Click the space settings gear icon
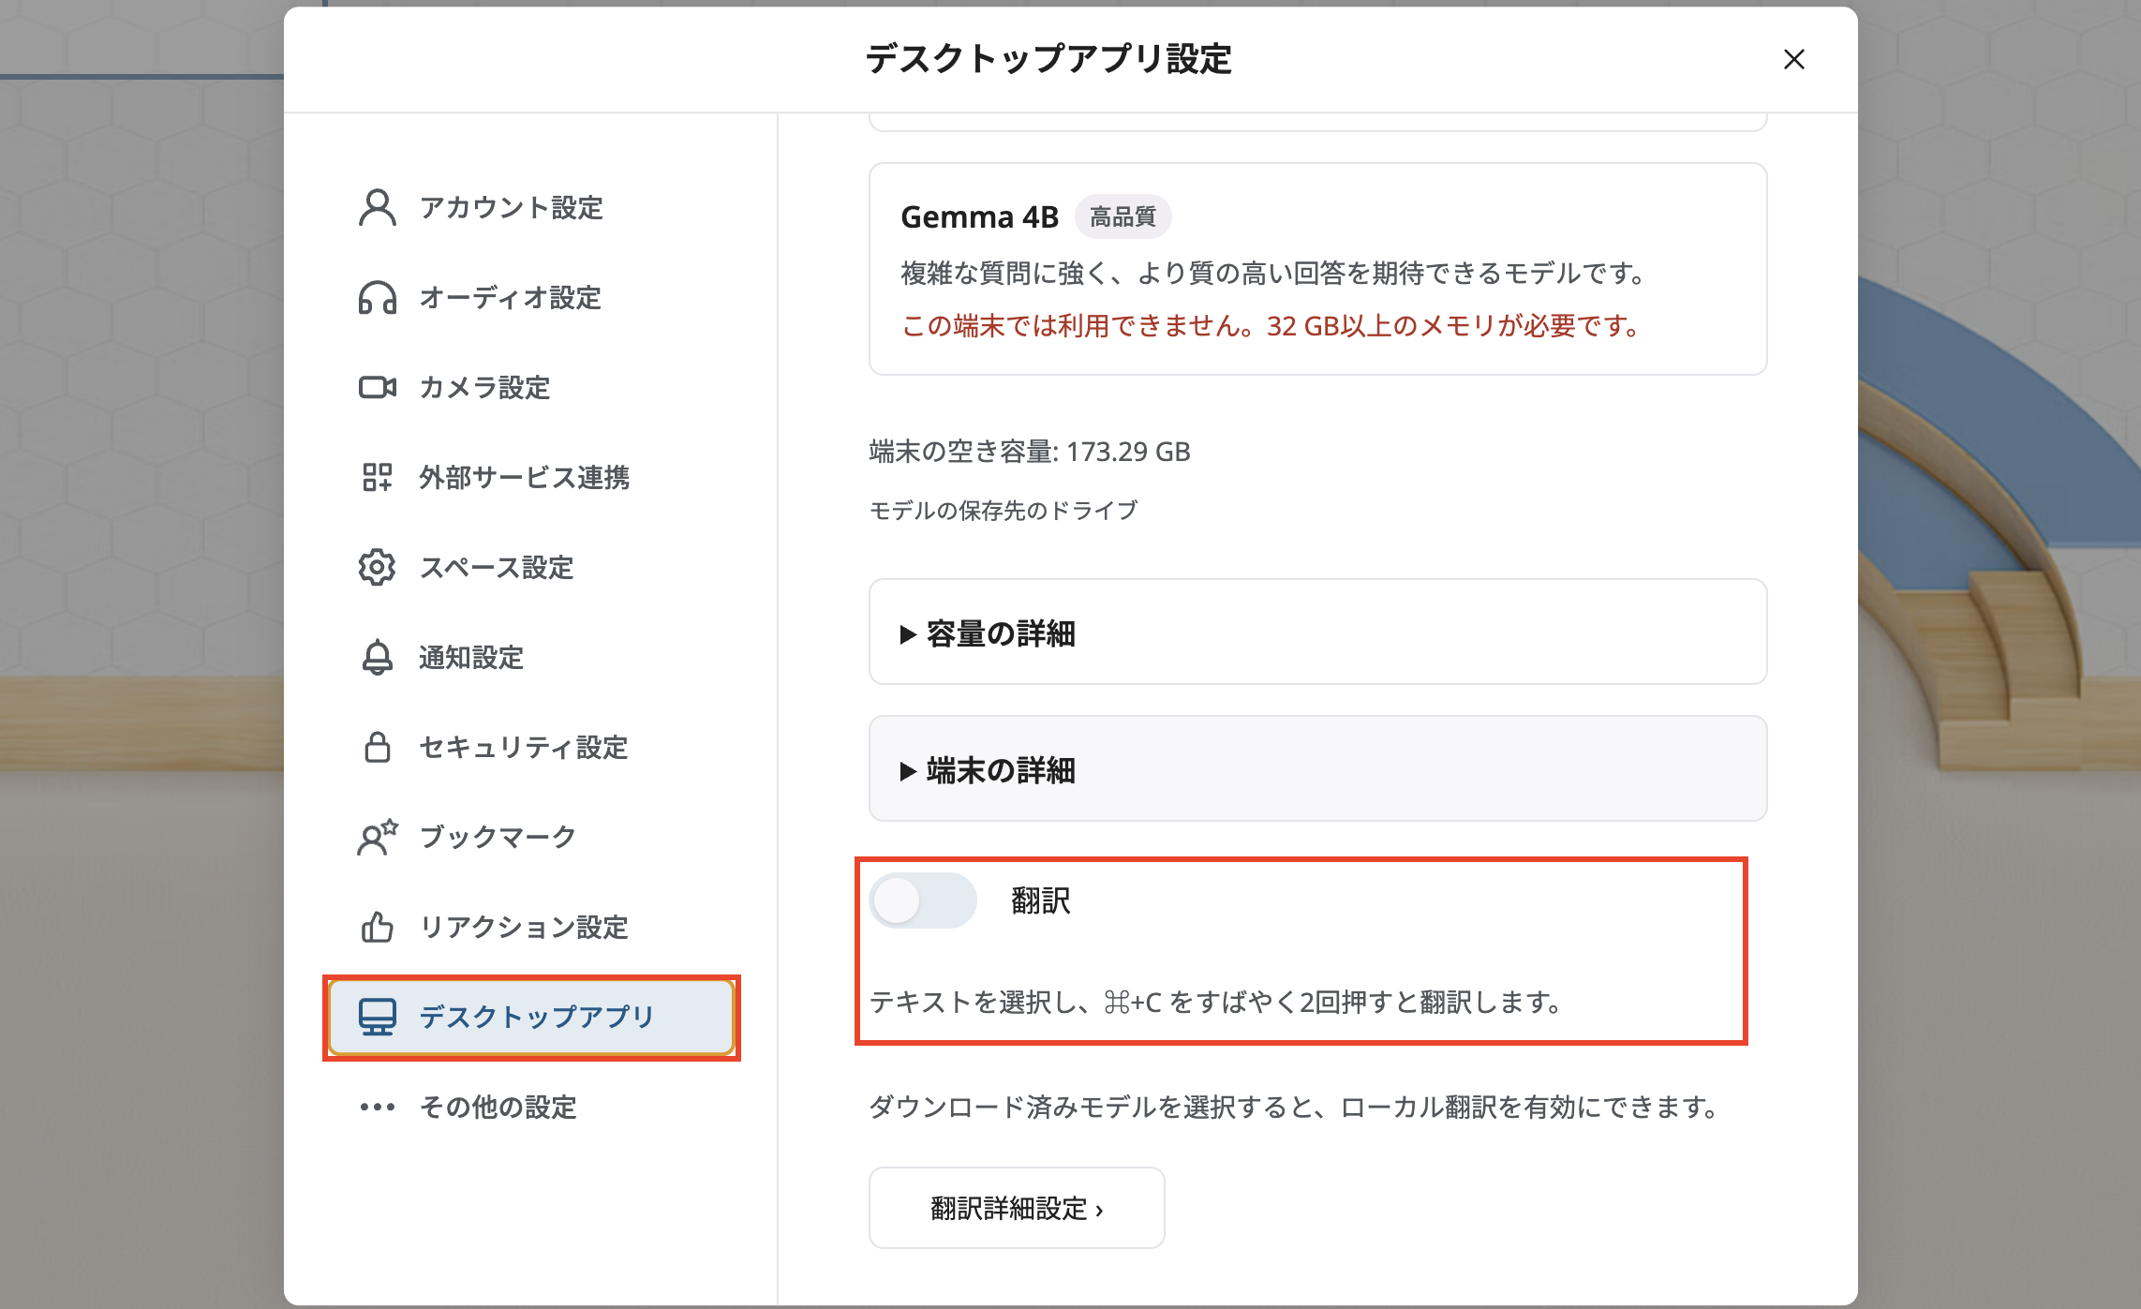 click(x=378, y=567)
